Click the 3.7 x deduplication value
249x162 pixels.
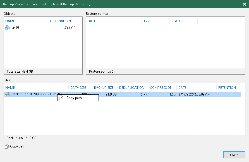tap(144, 94)
